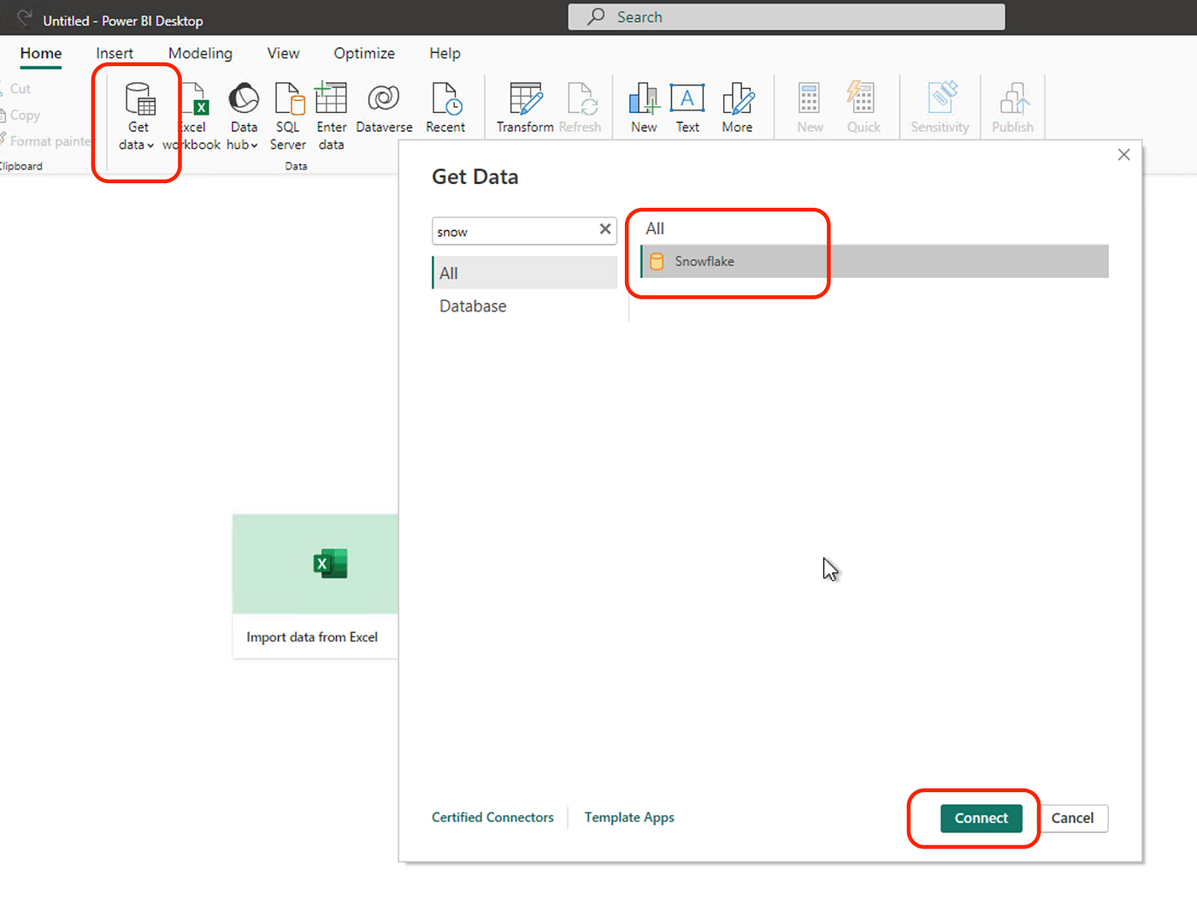The height and width of the screenshot is (906, 1197).
Task: Click the New measure calculator icon
Action: coord(809,98)
